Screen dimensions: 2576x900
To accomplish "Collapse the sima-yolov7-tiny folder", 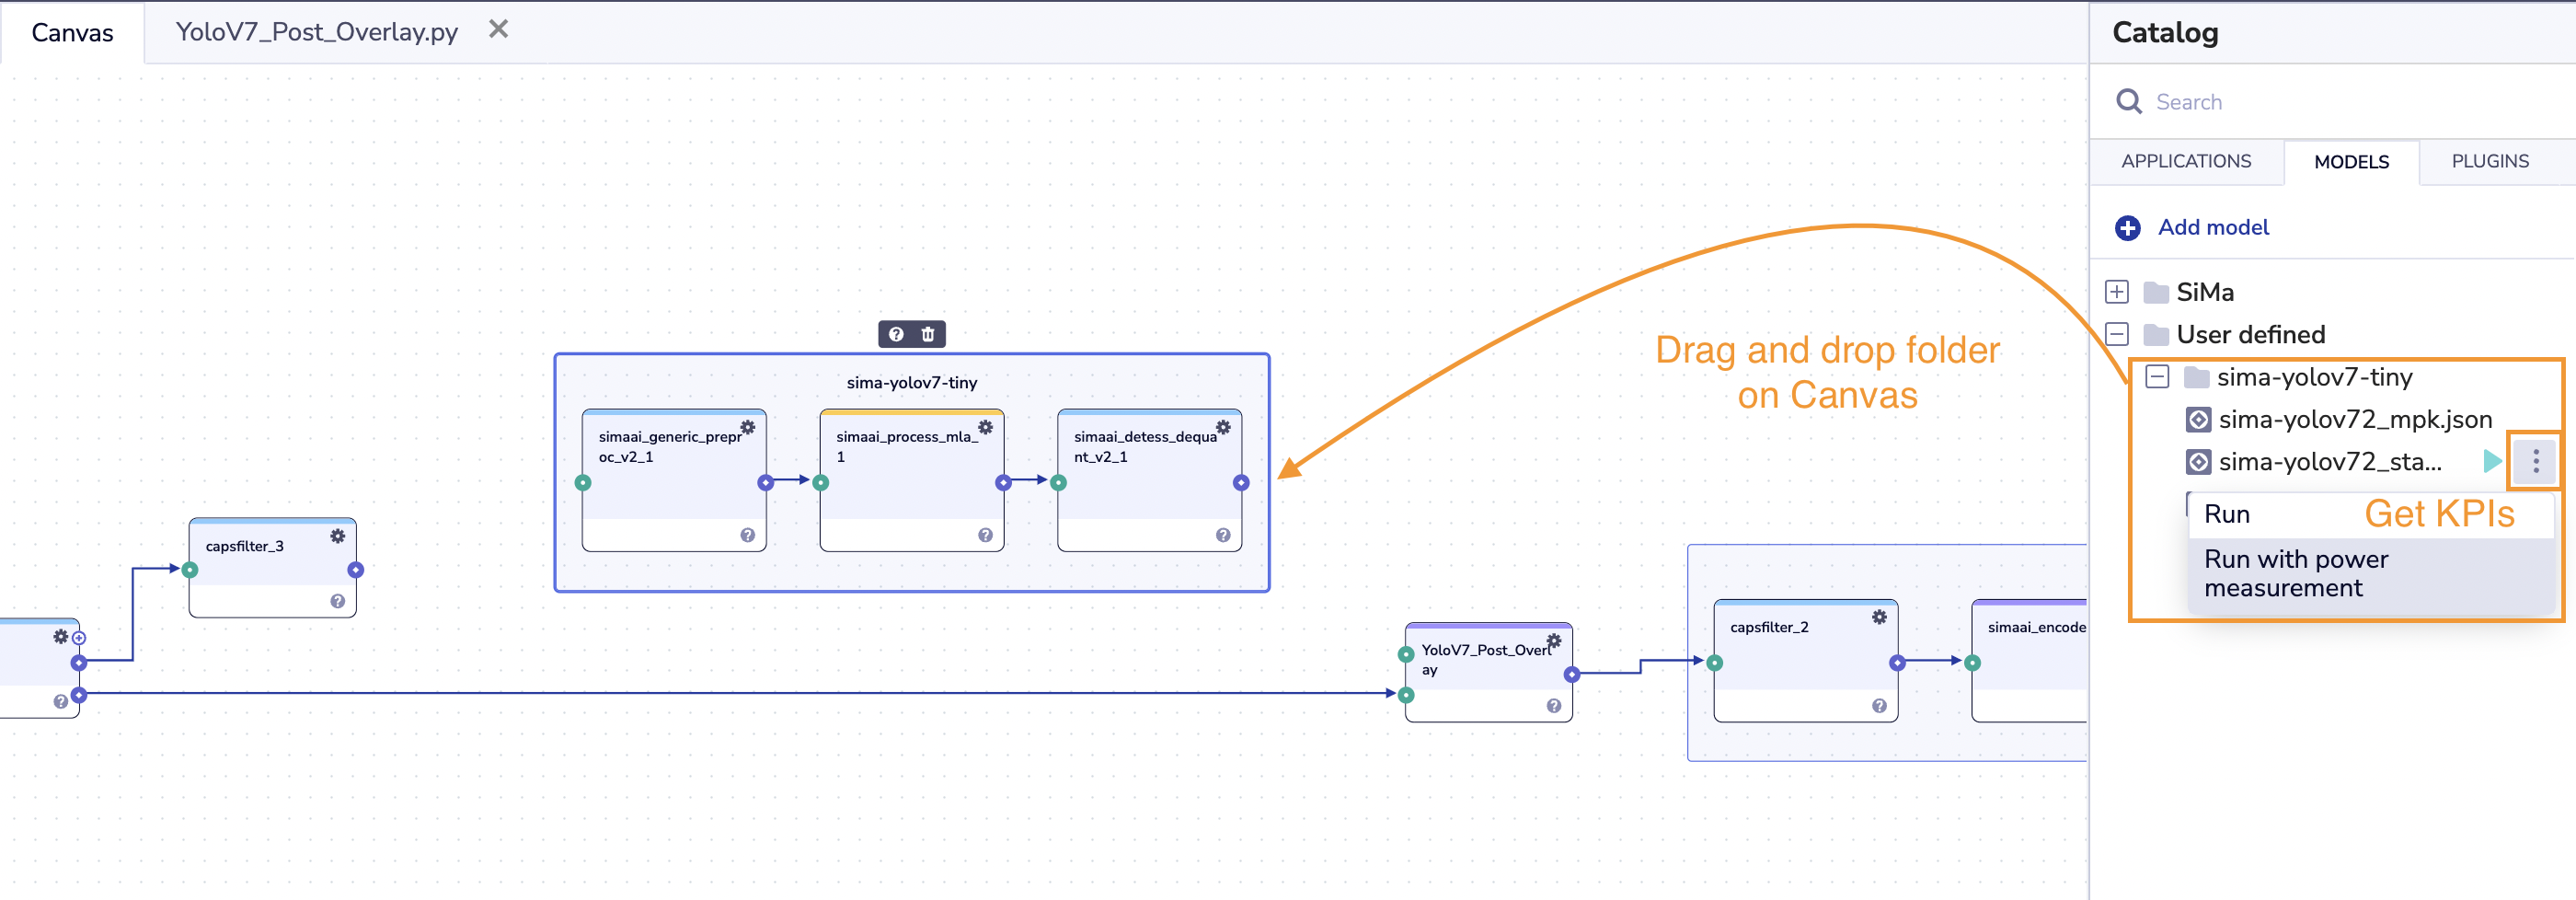I will point(2157,377).
